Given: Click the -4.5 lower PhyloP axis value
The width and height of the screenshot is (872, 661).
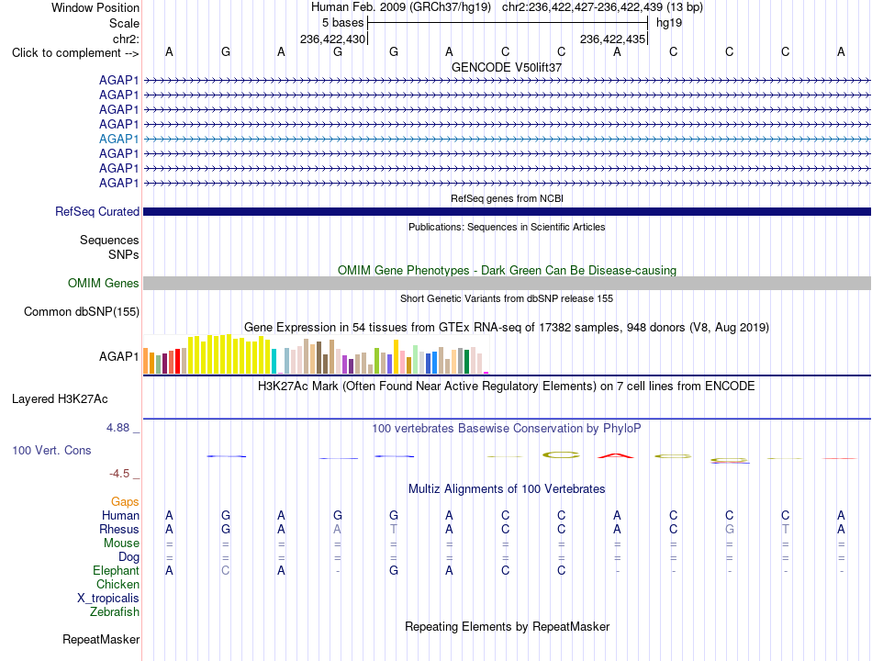Looking at the screenshot, I should coord(119,474).
